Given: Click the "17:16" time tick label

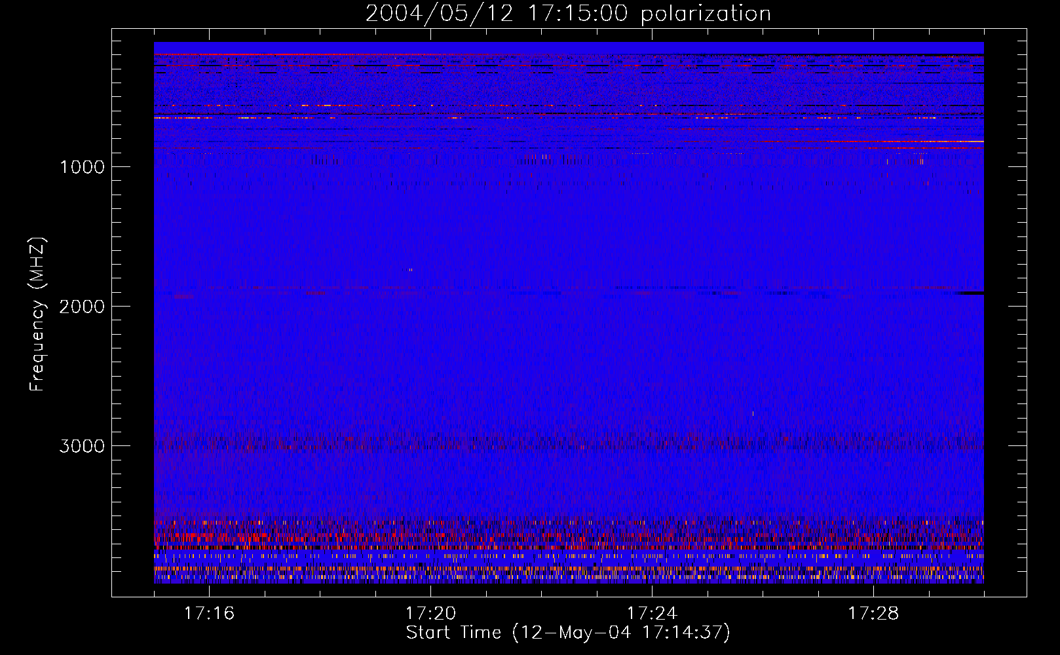Looking at the screenshot, I should pos(209,614).
